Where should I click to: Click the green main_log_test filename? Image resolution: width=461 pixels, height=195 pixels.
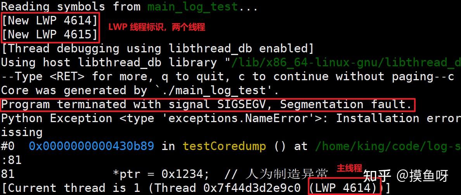pos(192,7)
